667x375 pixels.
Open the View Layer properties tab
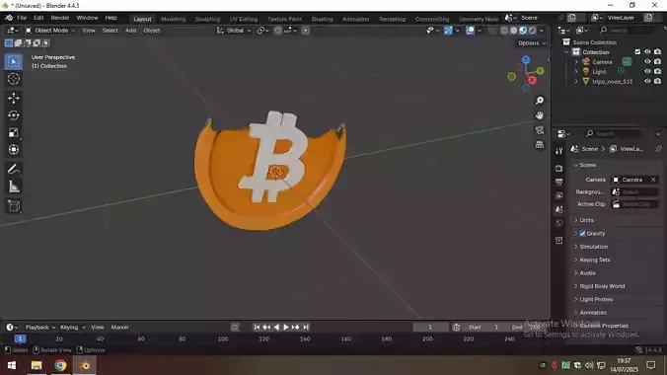(558, 195)
